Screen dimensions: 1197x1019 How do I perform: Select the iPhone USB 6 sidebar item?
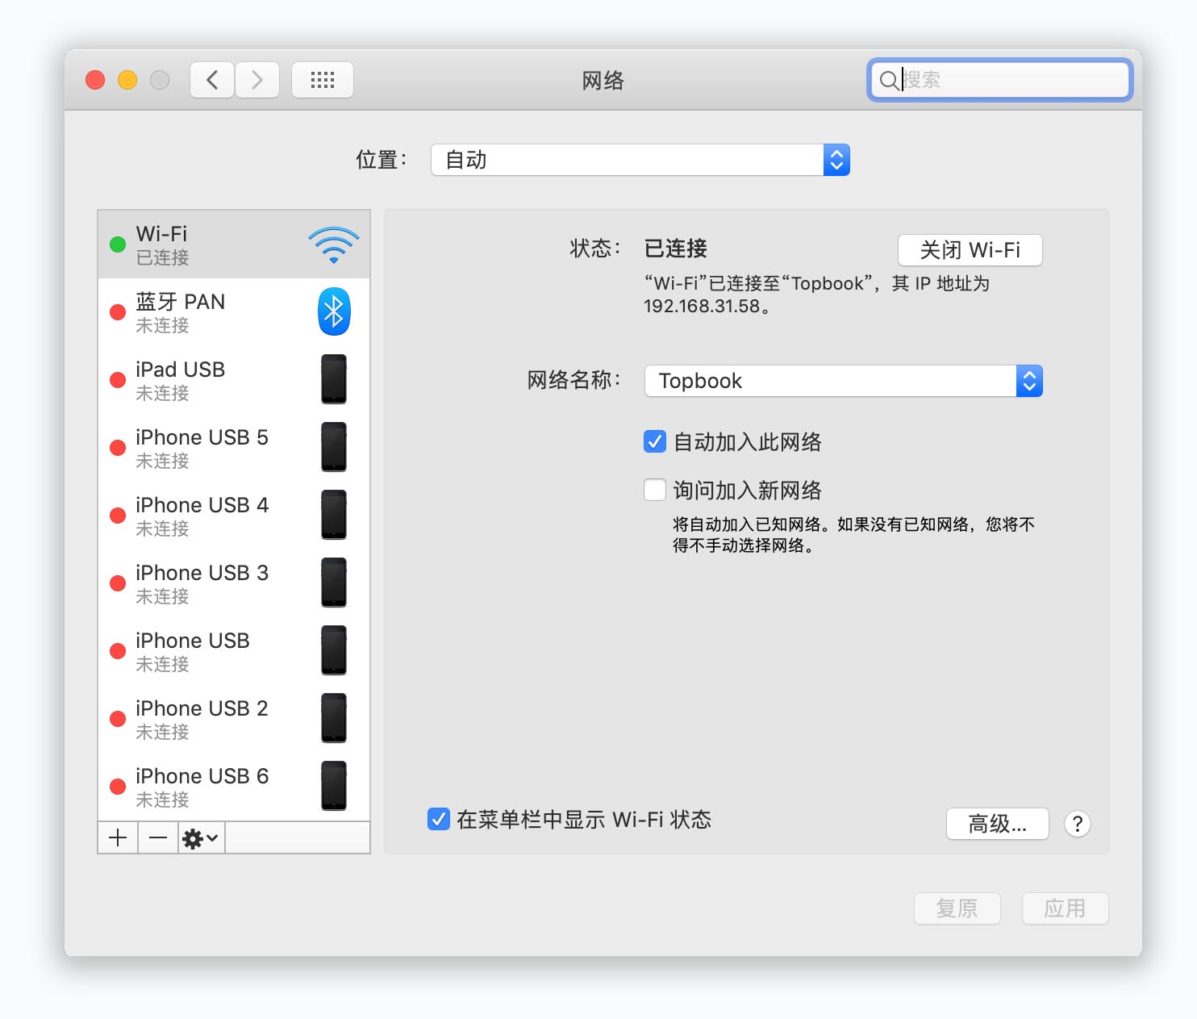(202, 786)
